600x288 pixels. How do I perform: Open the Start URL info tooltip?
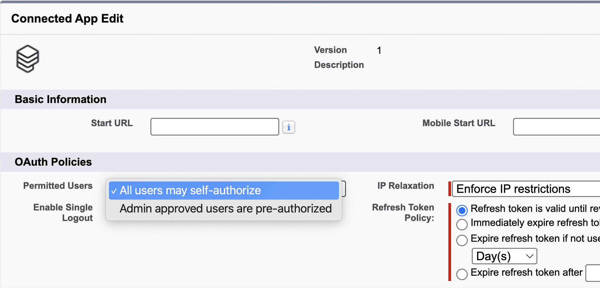point(289,127)
